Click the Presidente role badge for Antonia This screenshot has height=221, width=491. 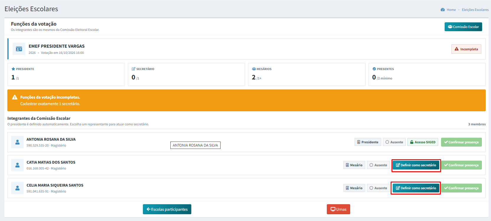tap(368, 142)
